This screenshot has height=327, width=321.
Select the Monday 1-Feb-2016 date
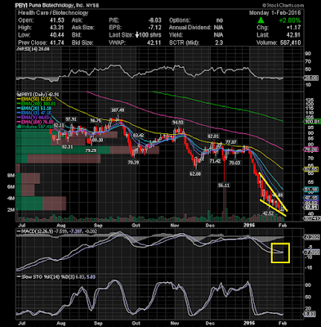pos(274,13)
